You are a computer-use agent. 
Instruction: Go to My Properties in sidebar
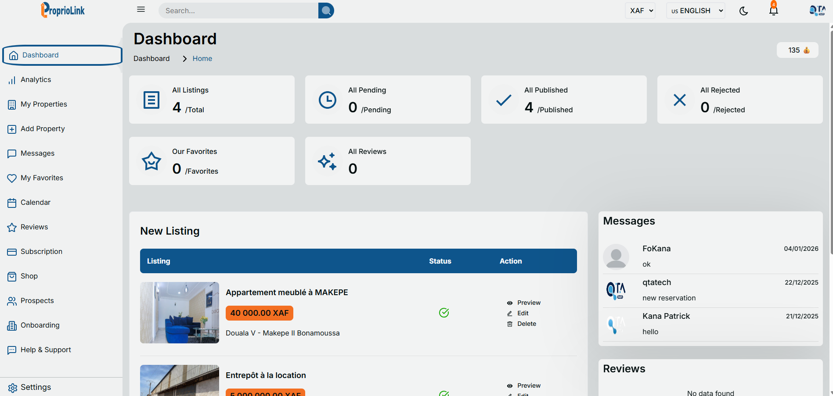click(43, 104)
